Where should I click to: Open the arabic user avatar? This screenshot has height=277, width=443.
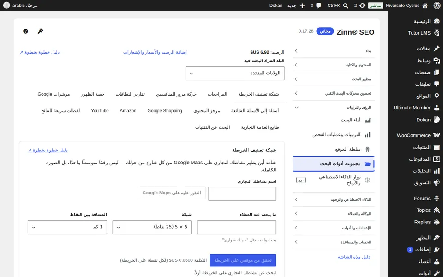click(6, 6)
